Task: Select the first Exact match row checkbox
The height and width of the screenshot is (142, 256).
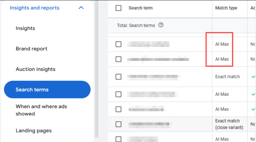Action: click(x=118, y=76)
